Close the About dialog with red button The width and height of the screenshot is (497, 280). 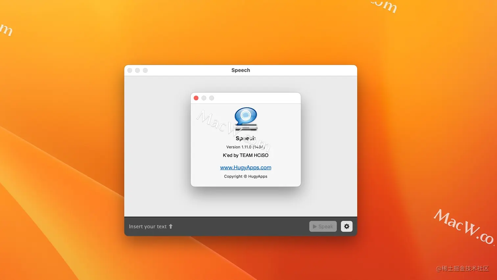[196, 98]
